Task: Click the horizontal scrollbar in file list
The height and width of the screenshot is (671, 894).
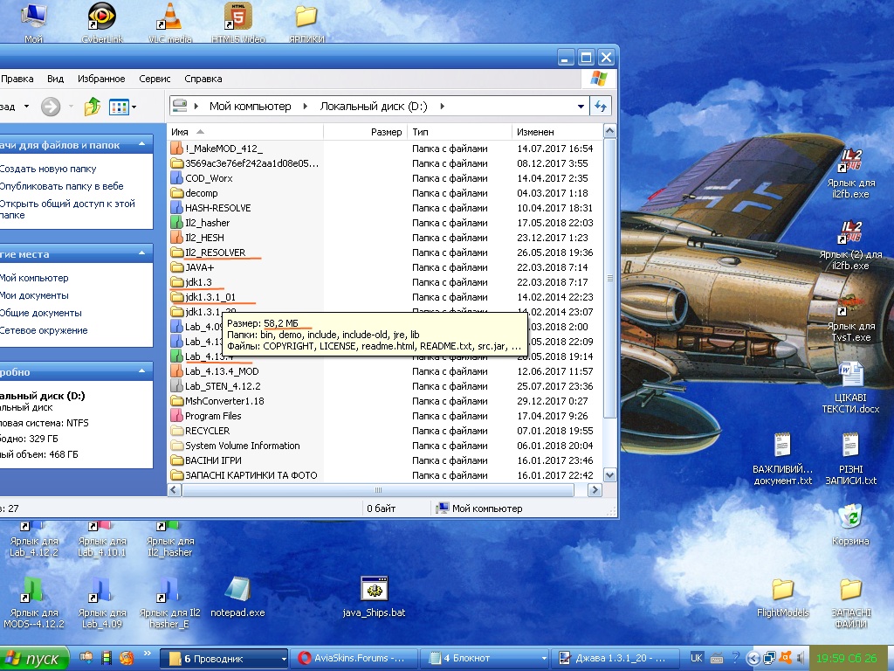Action: [x=377, y=490]
